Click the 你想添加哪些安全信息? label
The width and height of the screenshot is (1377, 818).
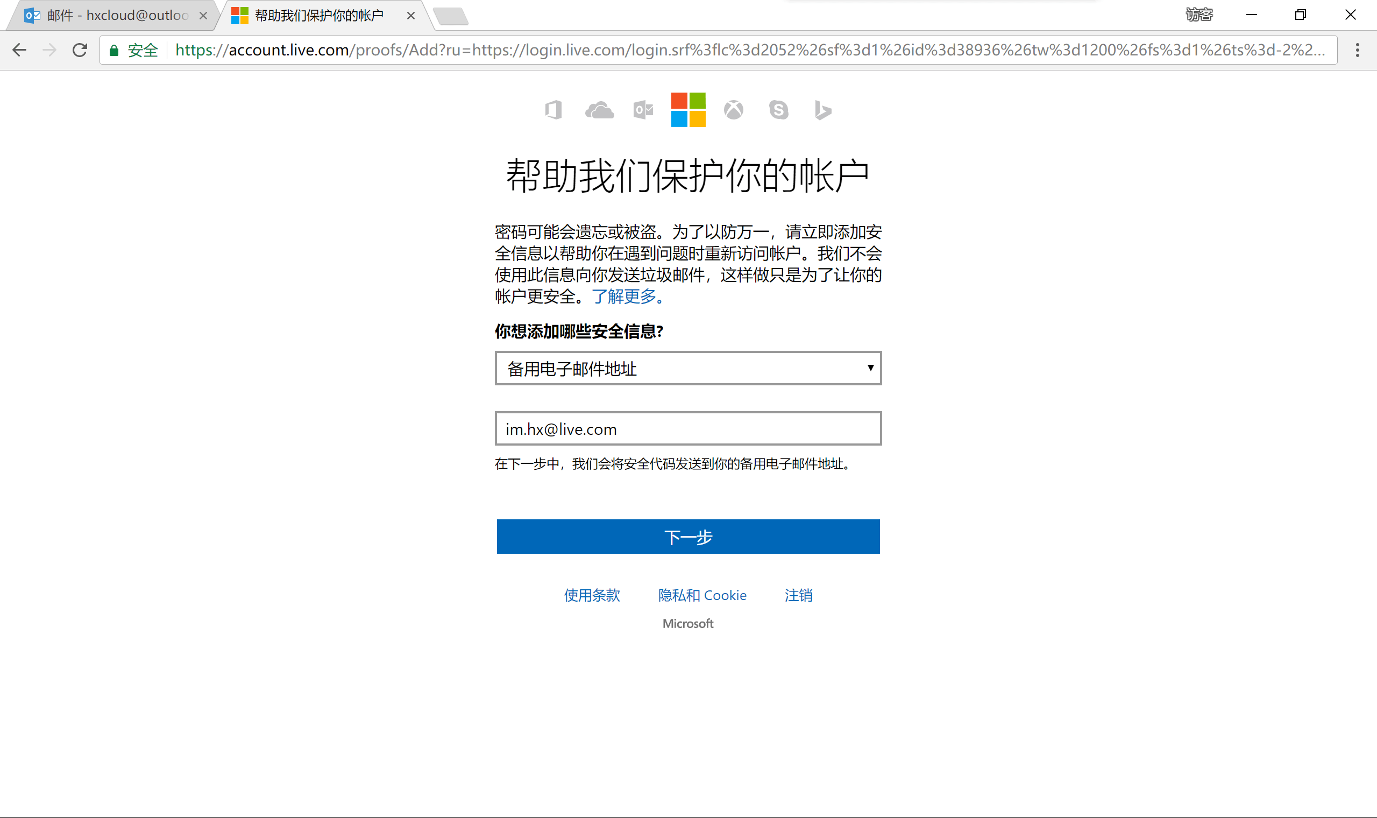(x=579, y=332)
